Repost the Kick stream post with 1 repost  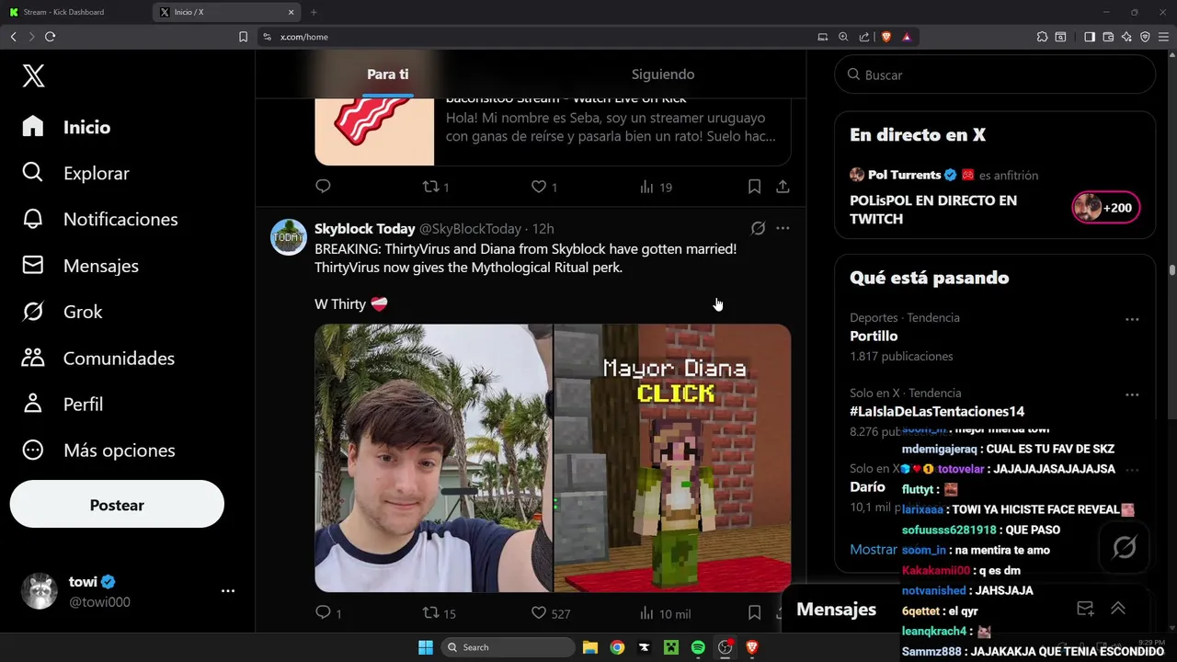click(435, 187)
